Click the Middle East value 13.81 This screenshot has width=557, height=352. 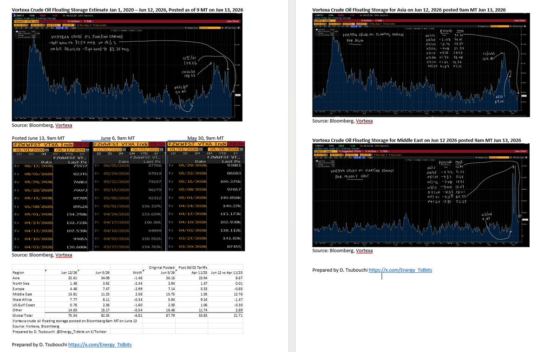72,294
